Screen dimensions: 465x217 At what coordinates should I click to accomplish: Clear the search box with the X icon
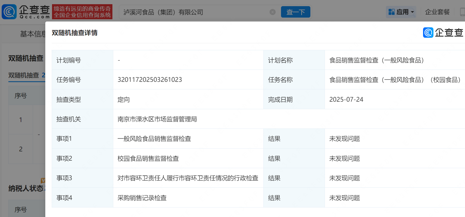(x=272, y=12)
